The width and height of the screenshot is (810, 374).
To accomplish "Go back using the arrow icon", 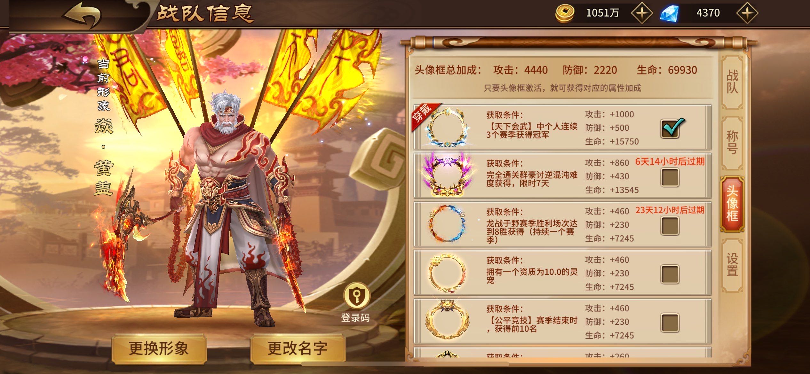I will click(82, 14).
